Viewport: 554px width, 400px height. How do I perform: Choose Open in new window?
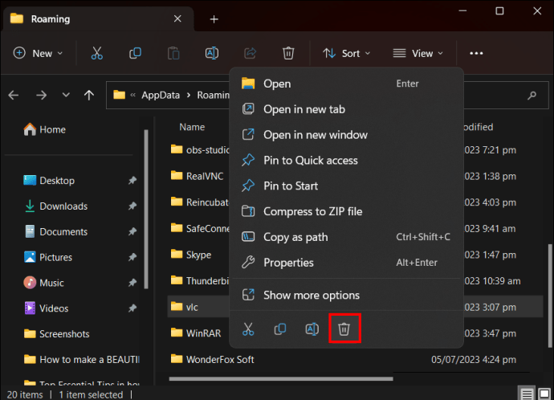(346, 135)
